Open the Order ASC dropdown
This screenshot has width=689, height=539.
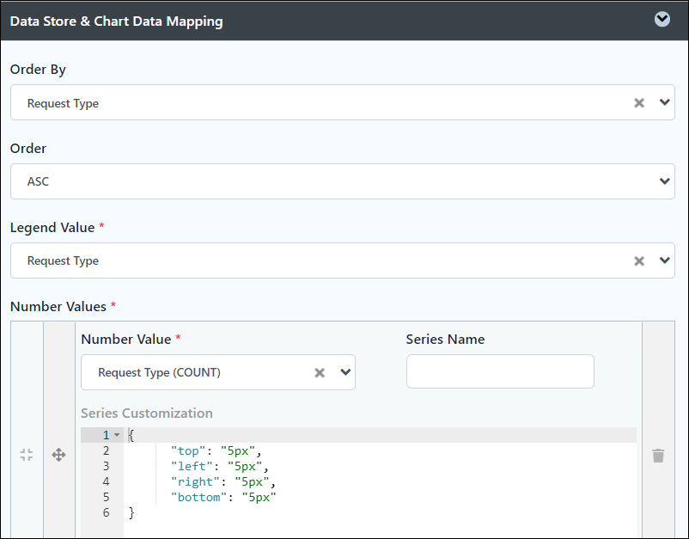click(664, 181)
